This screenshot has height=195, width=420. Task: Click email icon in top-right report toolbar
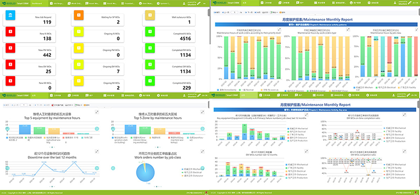coord(282,12)
